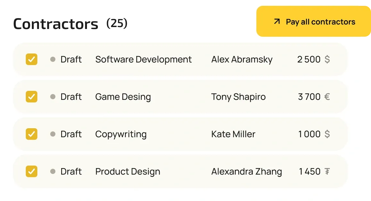Click tether currency icon in Alexandra Zhang row
The width and height of the screenshot is (371, 201).
[x=327, y=172]
